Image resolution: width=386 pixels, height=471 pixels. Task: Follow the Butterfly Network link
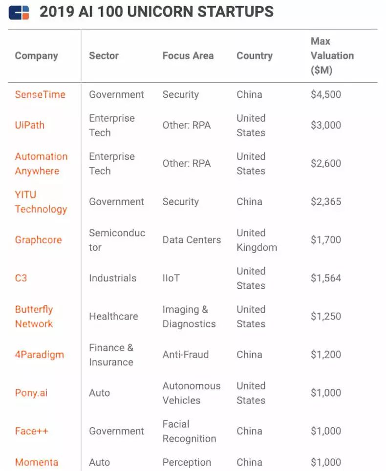34,316
